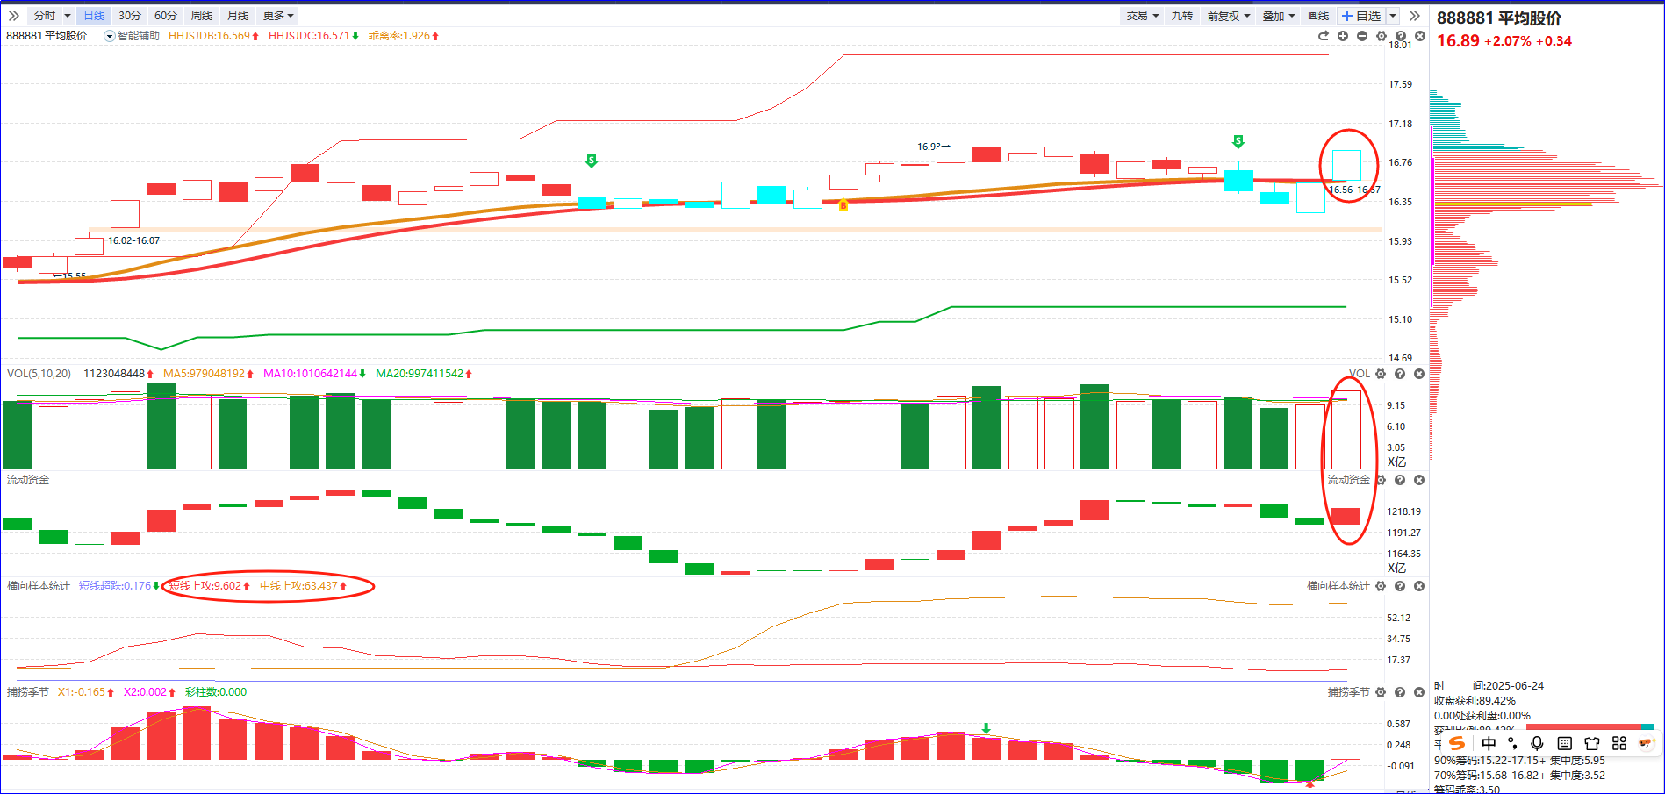Open 更多 periods dropdown

279,16
